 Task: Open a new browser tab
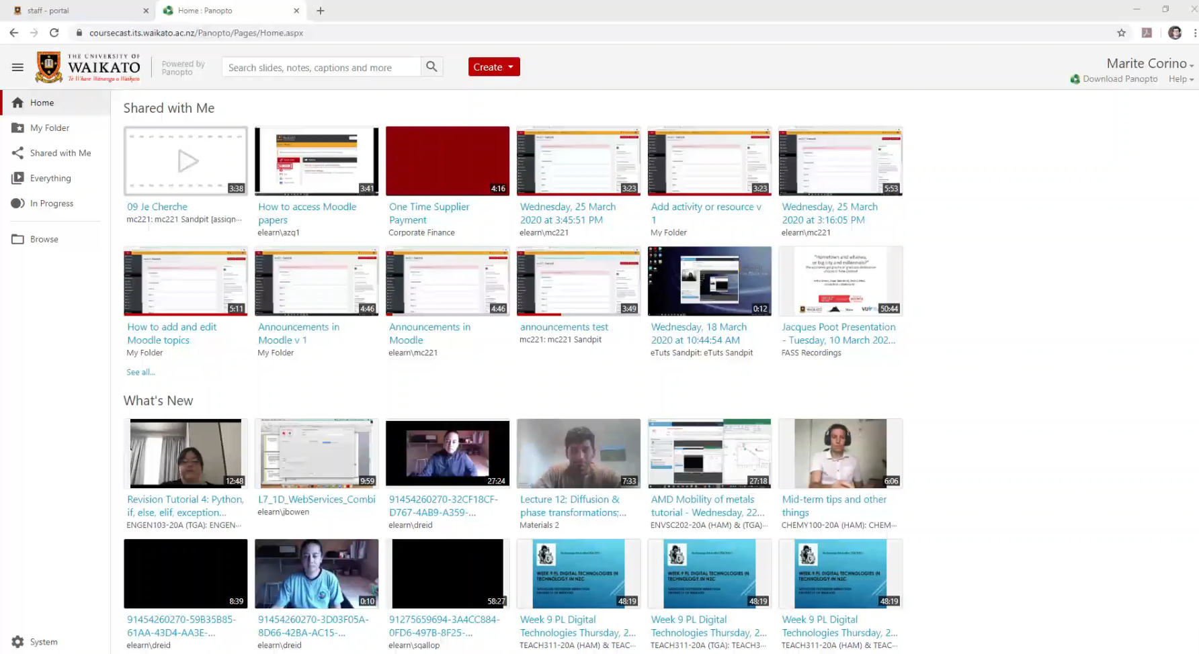(321, 10)
